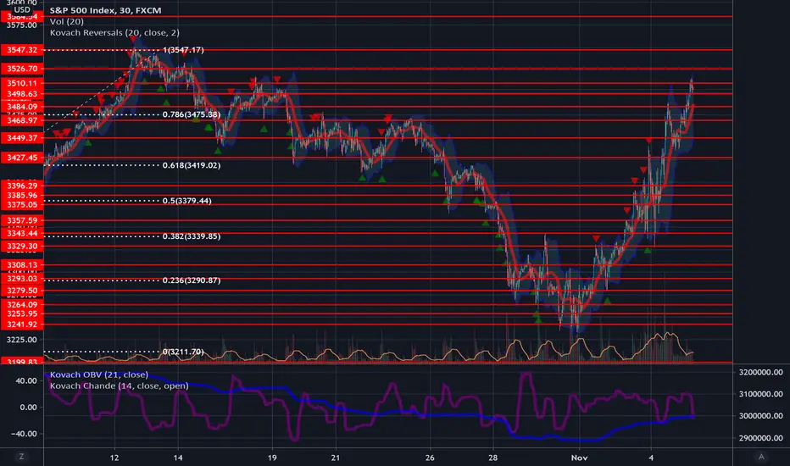790x466 pixels.
Task: Click the 3396.29 red price label
Action: coord(22,186)
